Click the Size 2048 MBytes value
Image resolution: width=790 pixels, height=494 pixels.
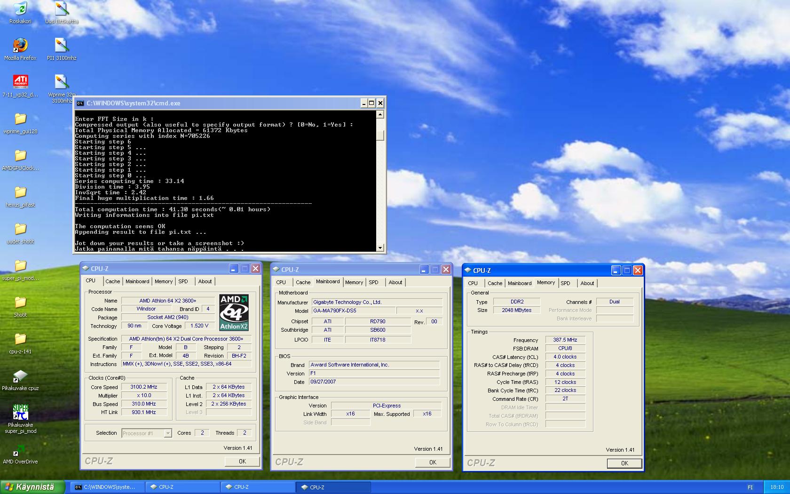[517, 310]
